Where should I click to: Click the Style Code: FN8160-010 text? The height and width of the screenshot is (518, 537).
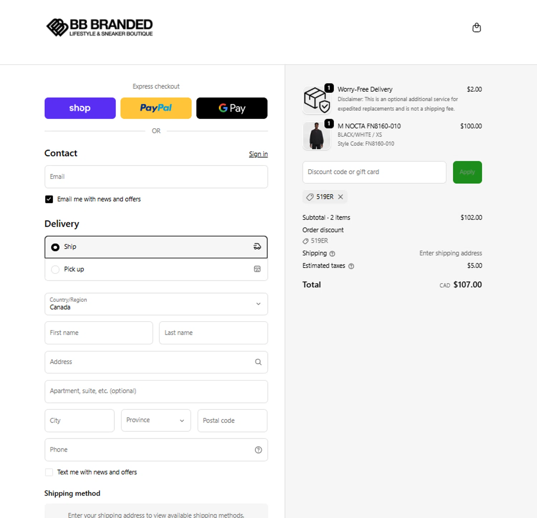coord(366,144)
